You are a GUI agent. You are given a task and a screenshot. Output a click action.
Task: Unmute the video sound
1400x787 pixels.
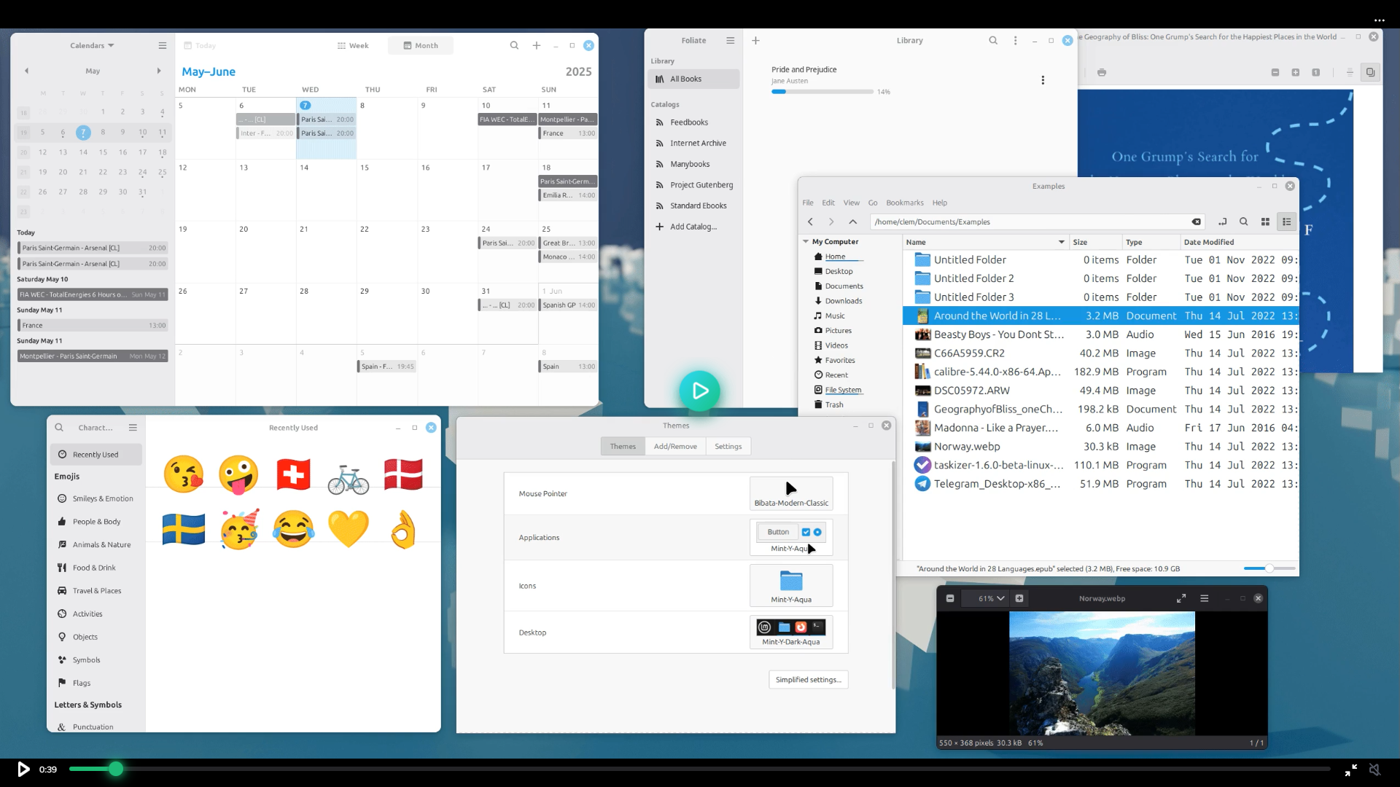tap(1374, 770)
